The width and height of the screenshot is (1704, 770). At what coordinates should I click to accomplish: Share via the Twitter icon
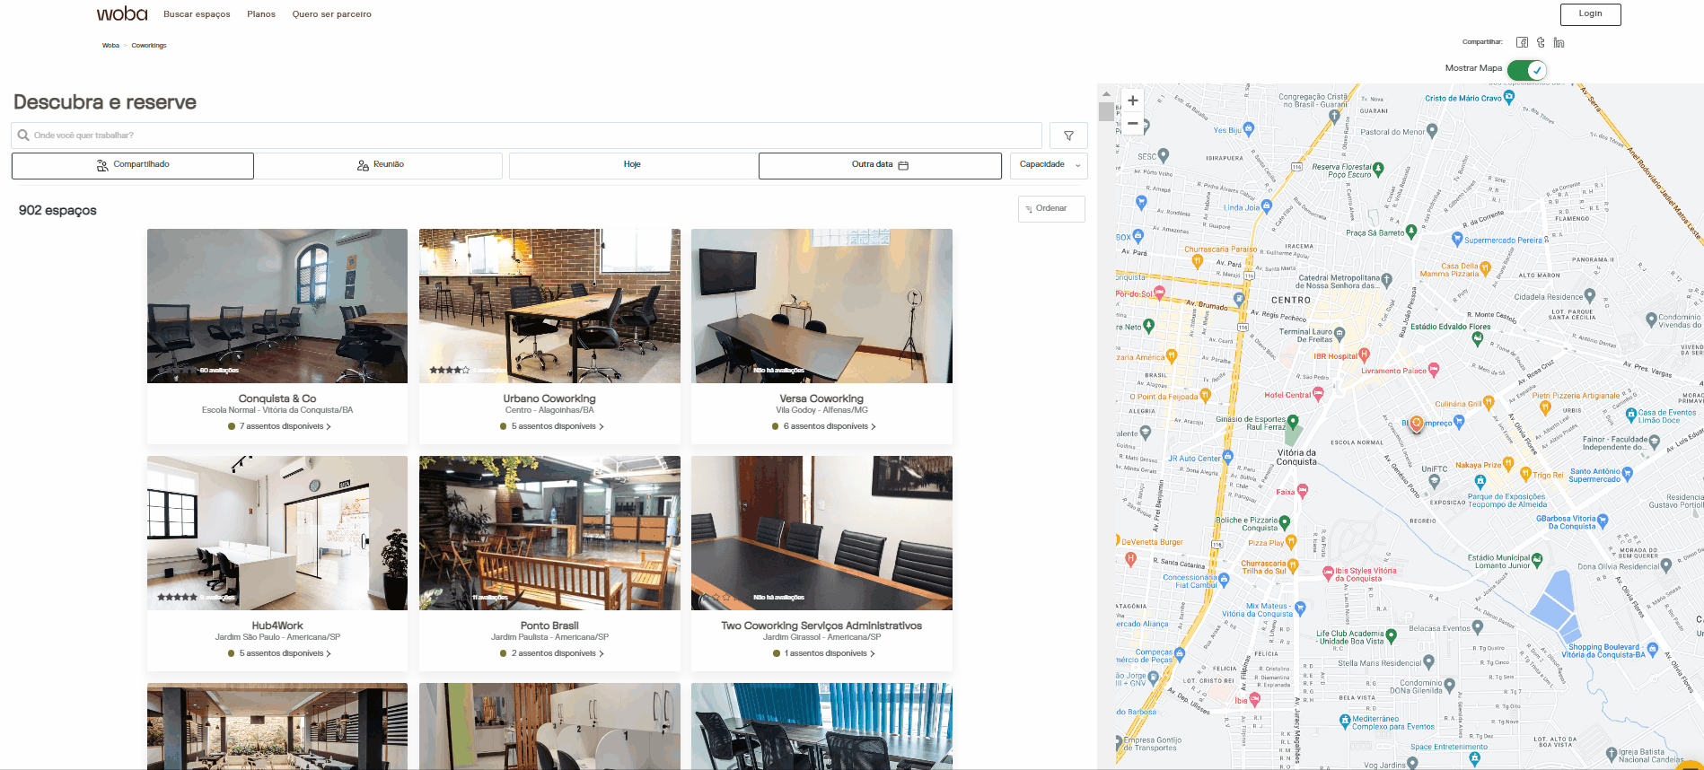pos(1541,42)
